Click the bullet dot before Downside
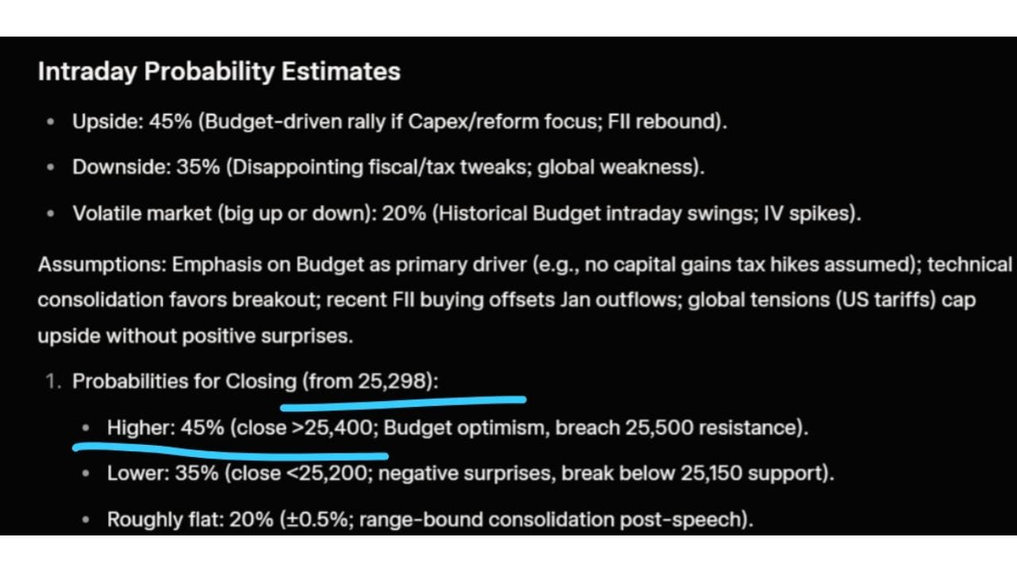 (52, 168)
